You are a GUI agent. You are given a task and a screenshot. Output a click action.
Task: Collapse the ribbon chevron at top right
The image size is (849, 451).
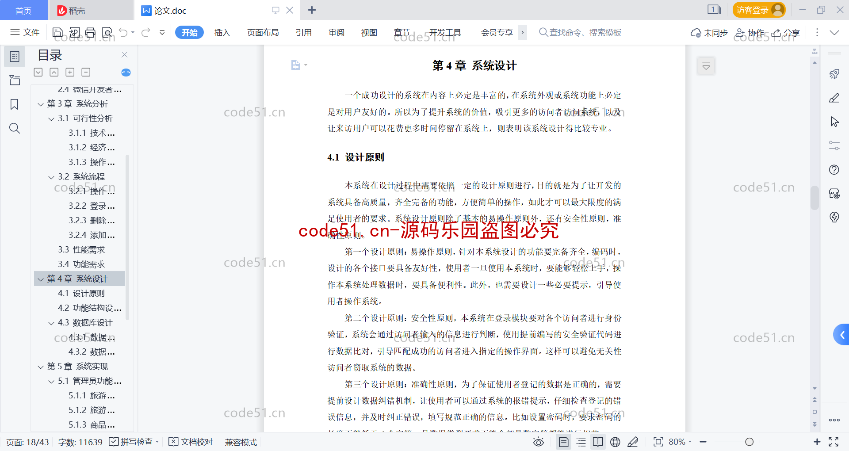click(x=834, y=32)
